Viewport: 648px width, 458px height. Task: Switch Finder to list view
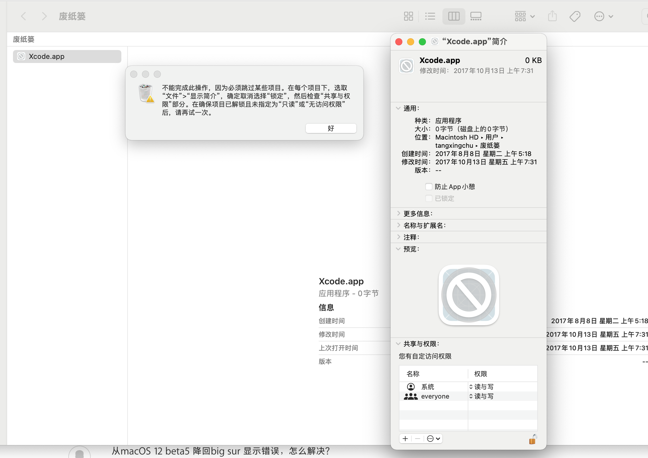click(430, 16)
